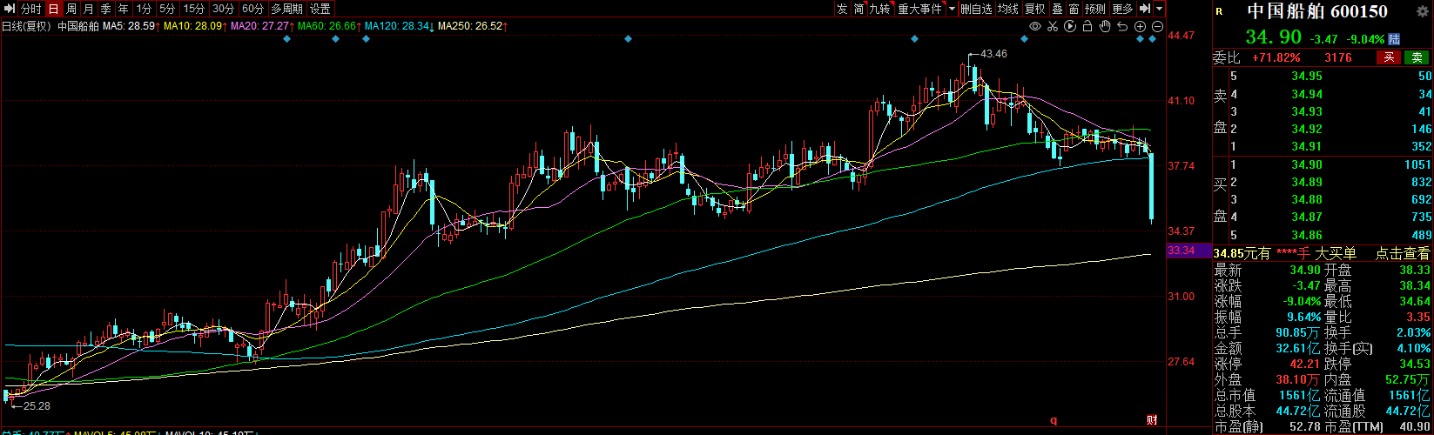This screenshot has width=1434, height=435.
Task: Select the hand pan tool
Action: [1105, 26]
